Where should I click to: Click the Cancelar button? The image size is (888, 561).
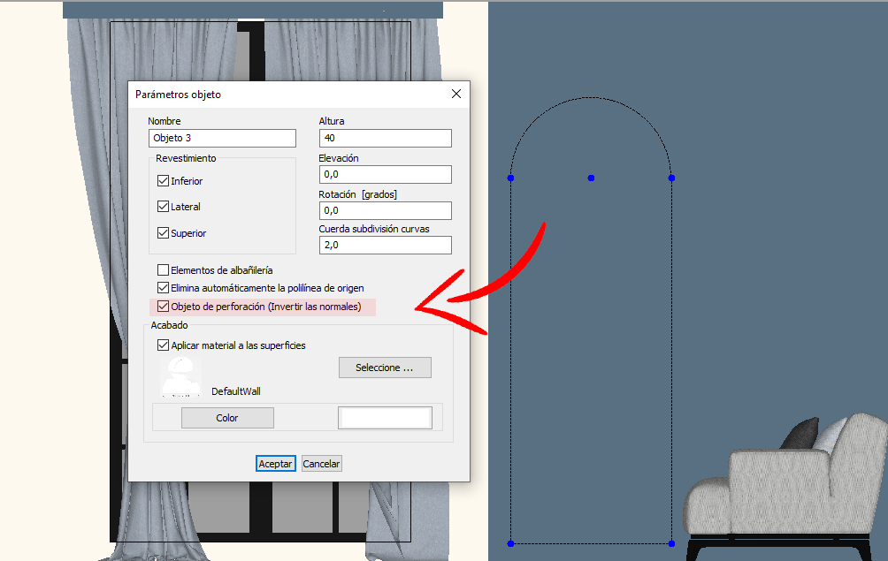click(x=322, y=464)
